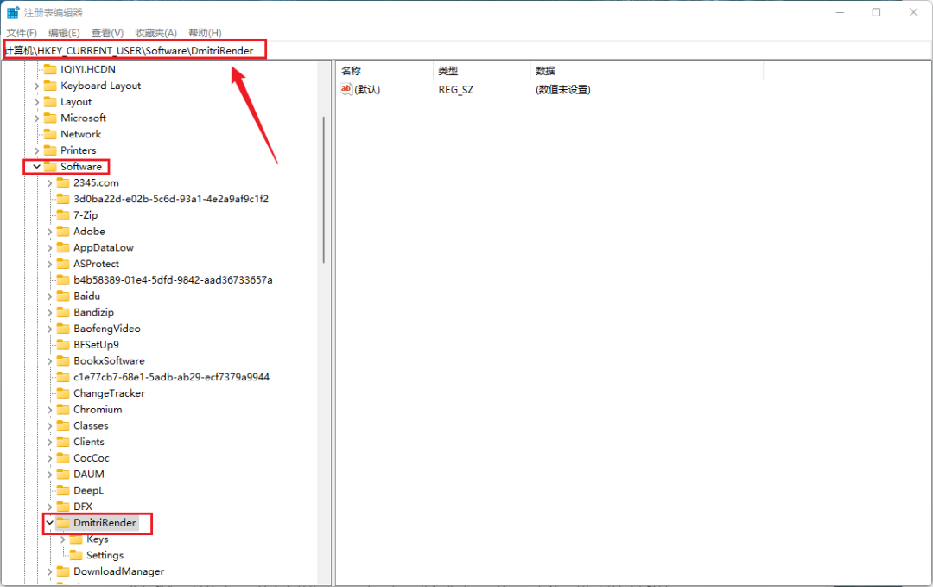The height and width of the screenshot is (587, 933).
Task: Open the 查看(V) menu
Action: click(x=105, y=32)
